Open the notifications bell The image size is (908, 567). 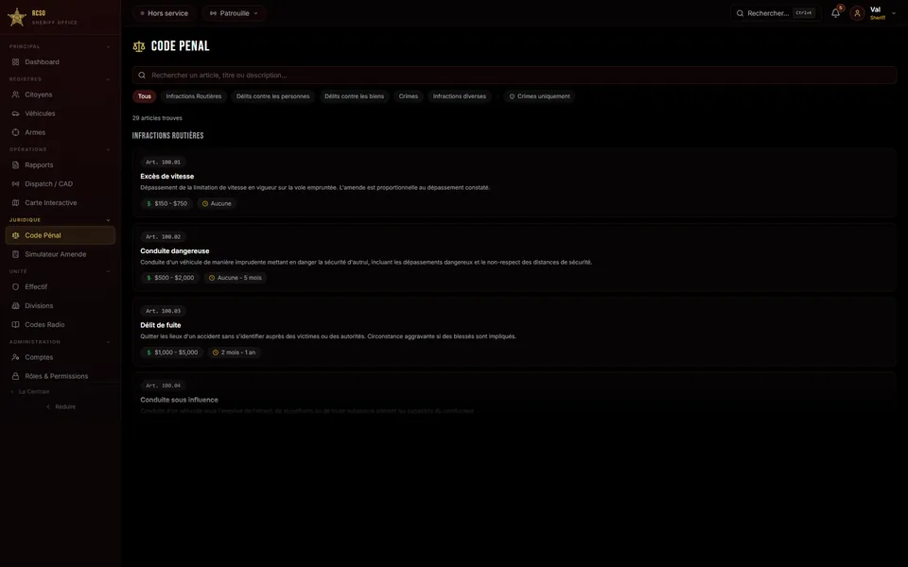(835, 12)
